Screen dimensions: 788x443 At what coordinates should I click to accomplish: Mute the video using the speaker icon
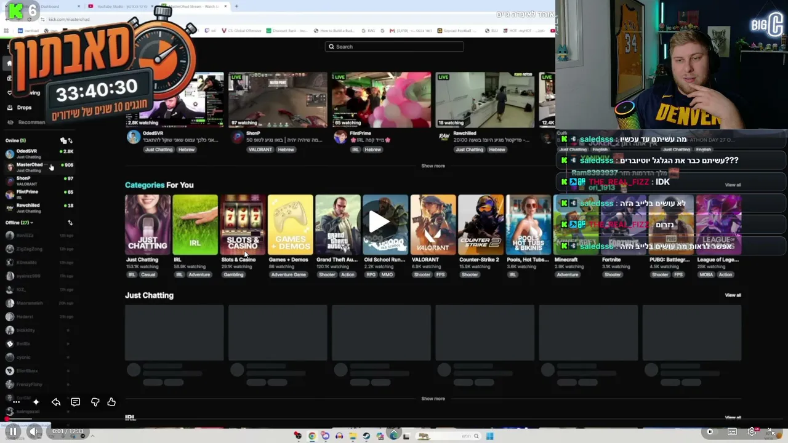pyautogui.click(x=34, y=431)
